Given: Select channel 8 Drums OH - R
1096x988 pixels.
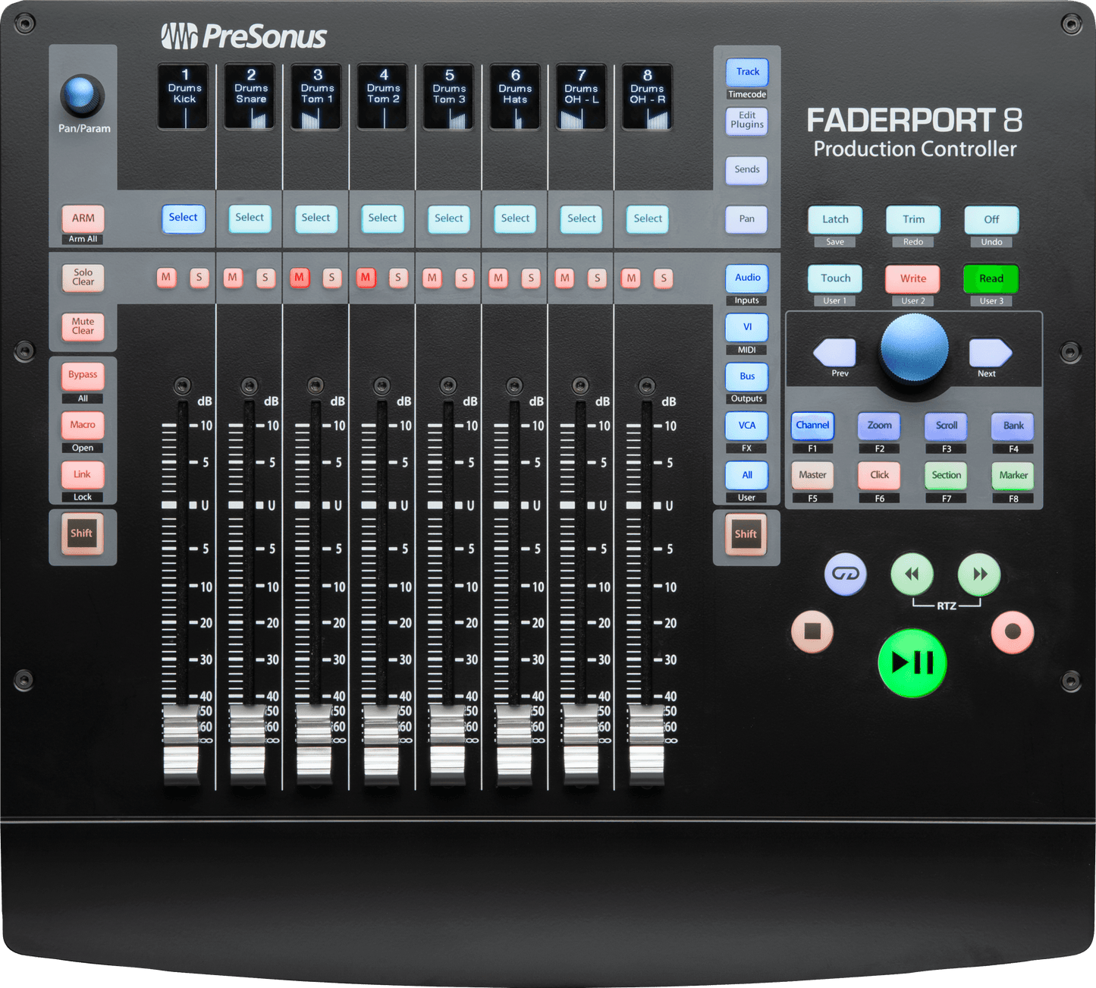Looking at the screenshot, I should click(648, 219).
